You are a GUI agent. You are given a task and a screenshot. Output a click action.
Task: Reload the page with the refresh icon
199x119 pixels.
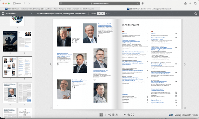138,3
